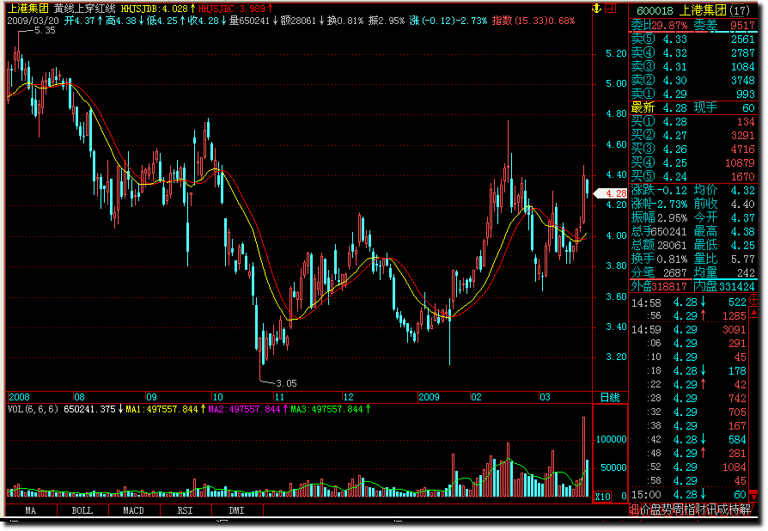Click the 03 month timeline label
Viewport: 768px width, 531px height.
pyautogui.click(x=545, y=397)
